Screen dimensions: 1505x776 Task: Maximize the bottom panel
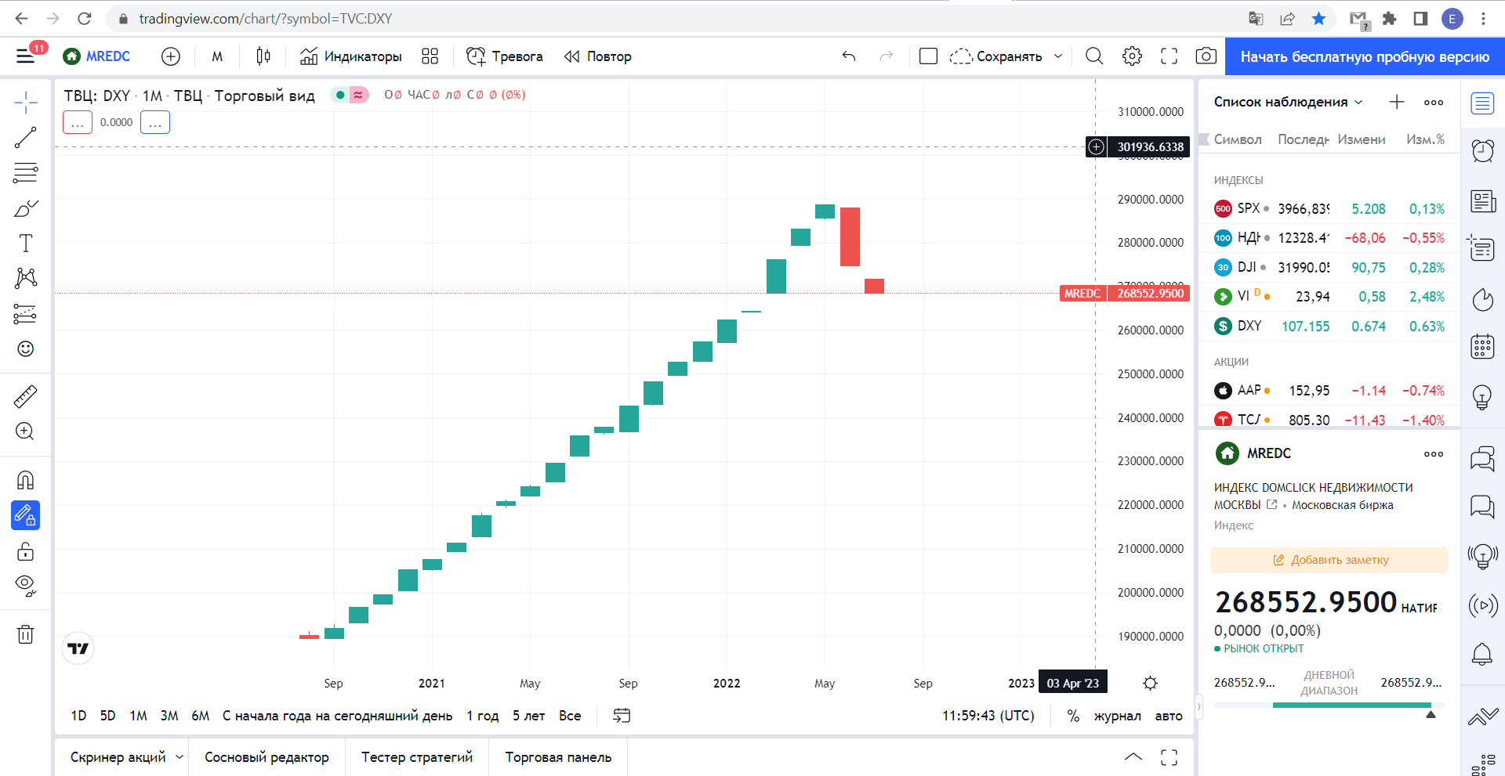click(x=1170, y=756)
